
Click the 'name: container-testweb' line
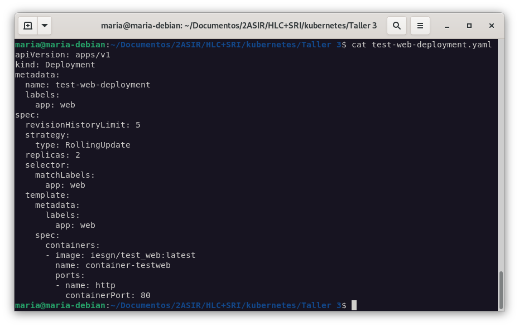point(113,265)
